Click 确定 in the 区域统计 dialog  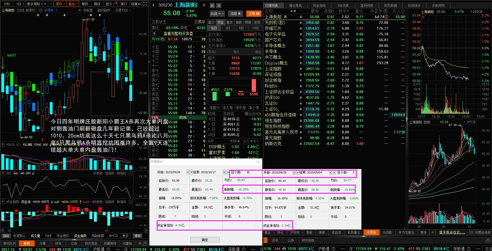click(x=205, y=240)
